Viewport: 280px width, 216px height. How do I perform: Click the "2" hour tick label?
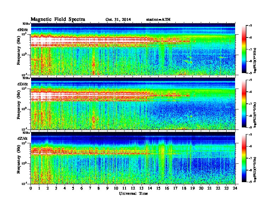pyautogui.click(x=48, y=188)
